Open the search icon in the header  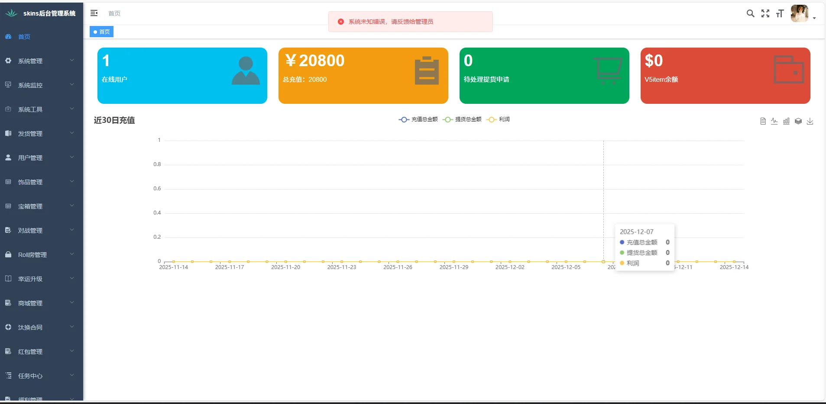click(x=750, y=13)
